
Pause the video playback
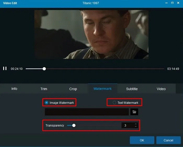[5, 69]
